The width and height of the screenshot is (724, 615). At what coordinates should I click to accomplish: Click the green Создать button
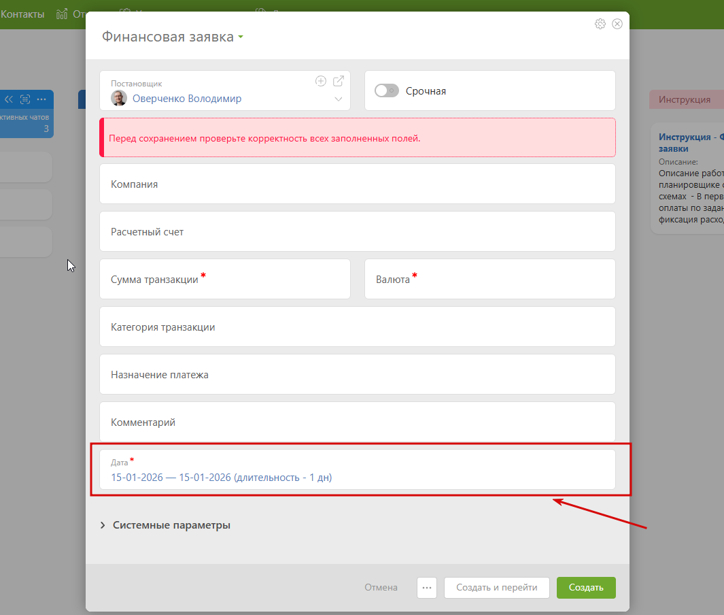pyautogui.click(x=586, y=587)
